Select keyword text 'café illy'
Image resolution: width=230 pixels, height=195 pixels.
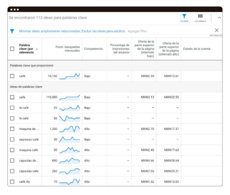[25, 182]
